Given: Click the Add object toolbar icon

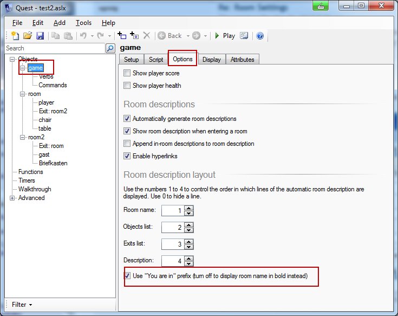Looking at the screenshot, I should (x=122, y=36).
